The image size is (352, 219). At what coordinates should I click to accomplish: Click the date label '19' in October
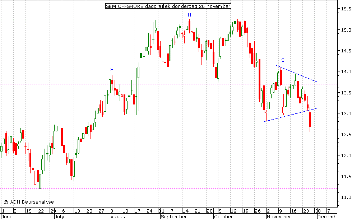[x=246, y=211]
